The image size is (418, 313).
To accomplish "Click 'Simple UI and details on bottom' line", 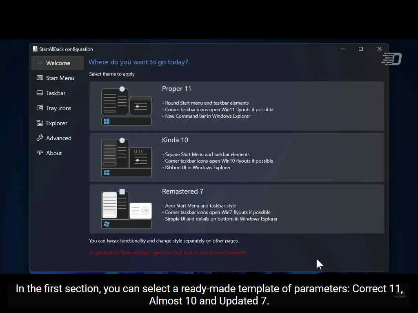I will [x=220, y=219].
